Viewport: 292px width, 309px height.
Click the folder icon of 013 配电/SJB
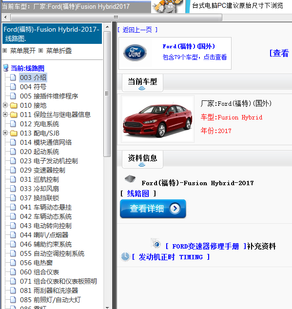[x=14, y=133]
